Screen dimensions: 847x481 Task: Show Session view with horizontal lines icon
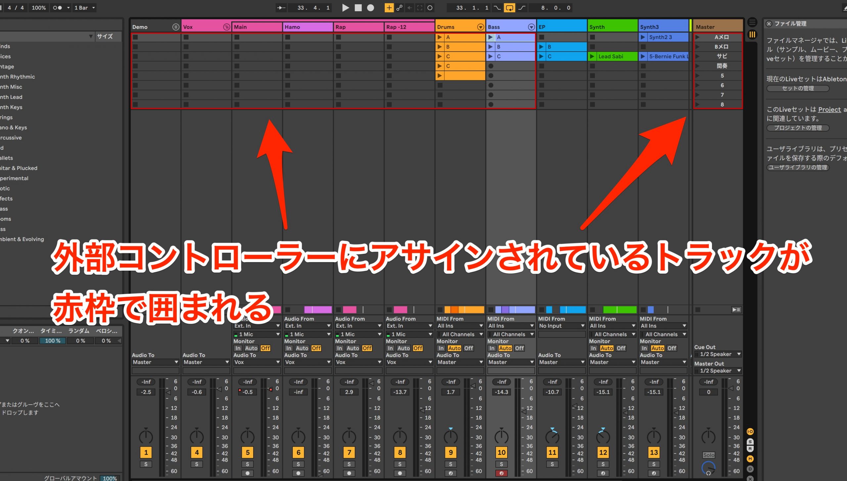pyautogui.click(x=752, y=22)
